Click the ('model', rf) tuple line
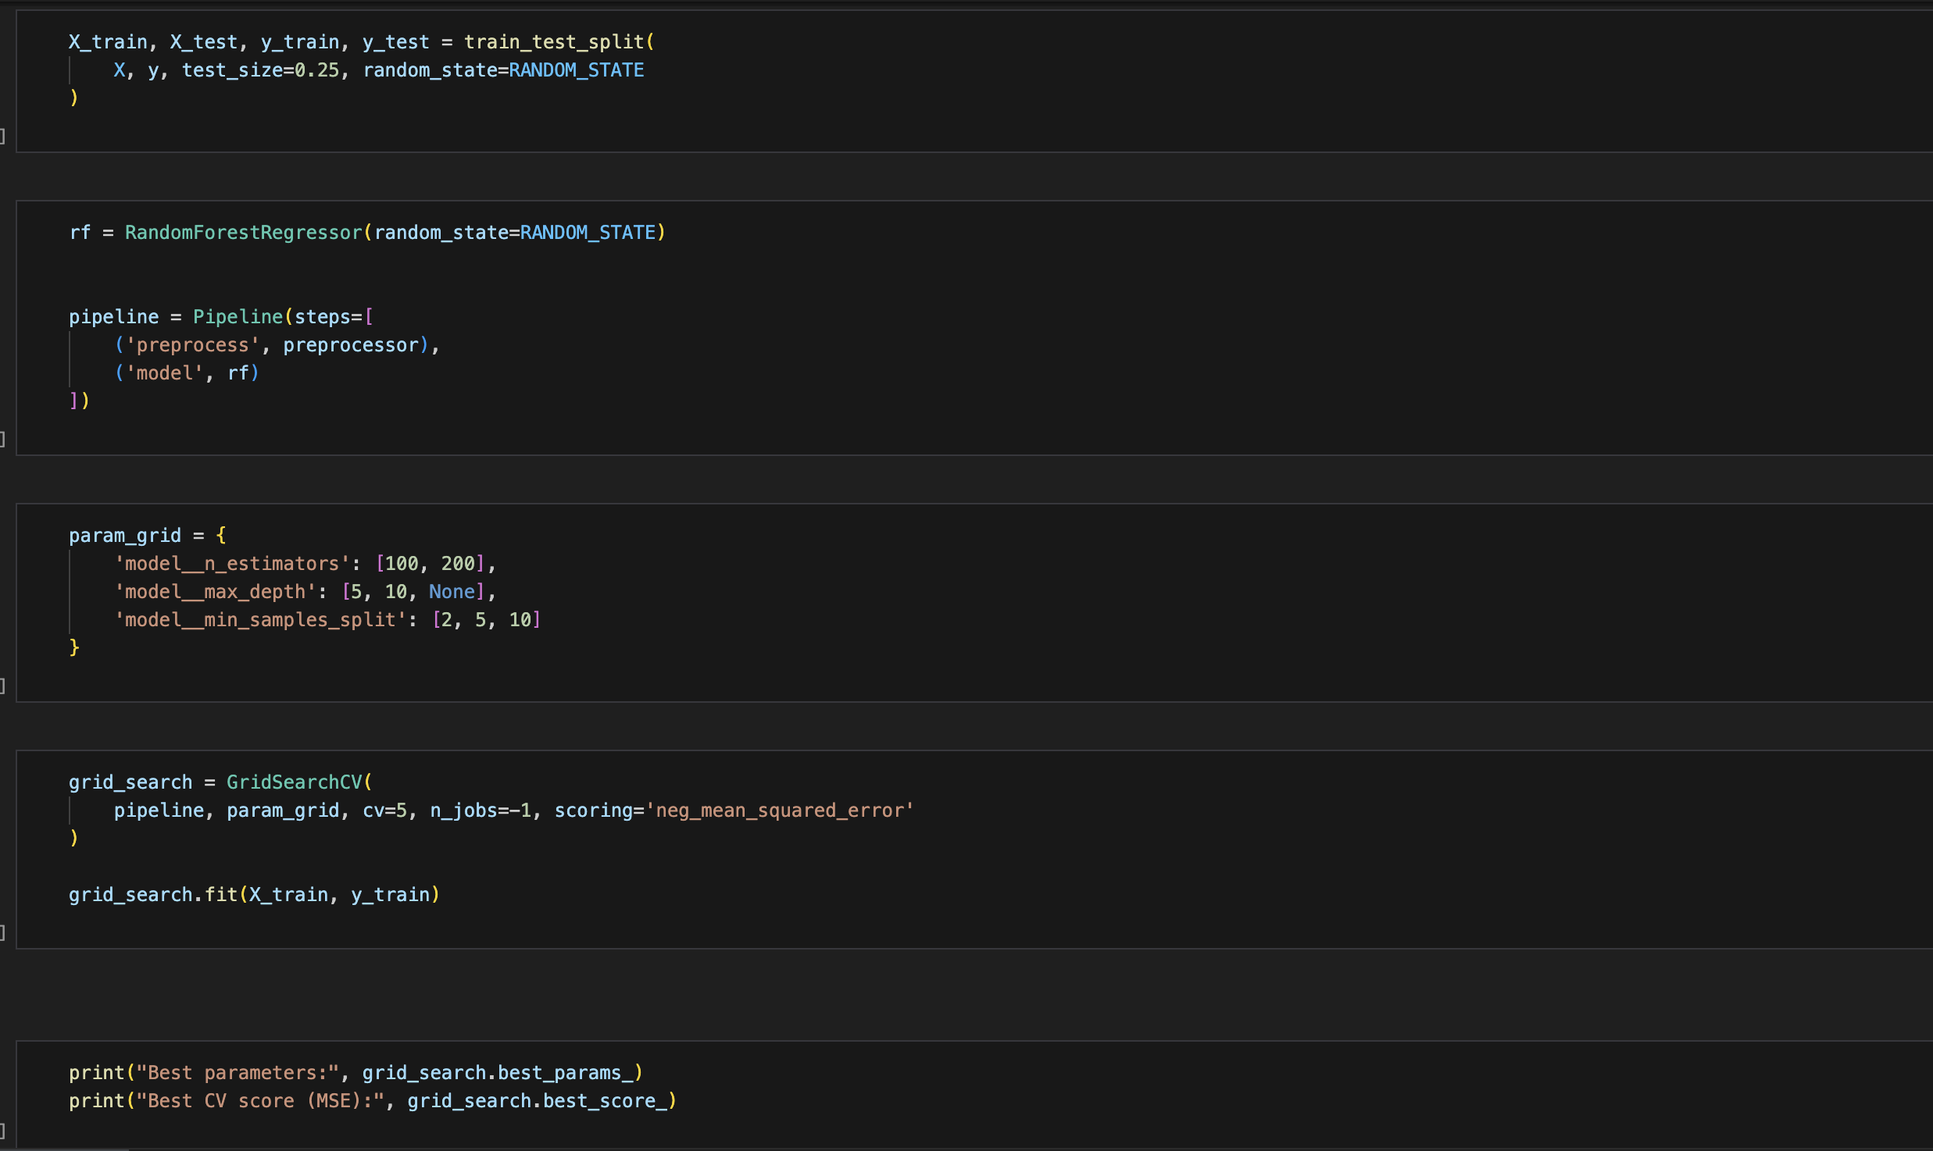Viewport: 1933px width, 1151px height. 187,373
